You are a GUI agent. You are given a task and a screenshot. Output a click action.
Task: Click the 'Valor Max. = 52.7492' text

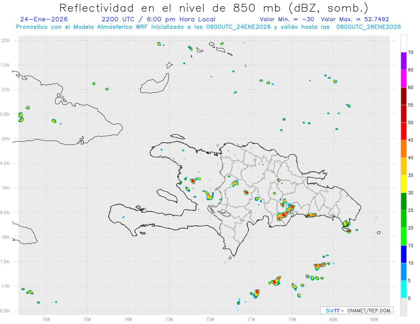click(355, 19)
